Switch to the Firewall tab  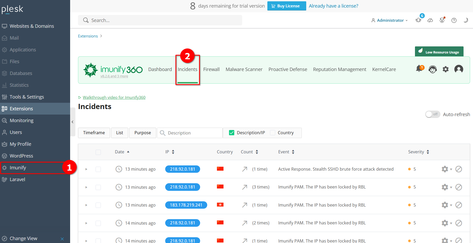(211, 69)
